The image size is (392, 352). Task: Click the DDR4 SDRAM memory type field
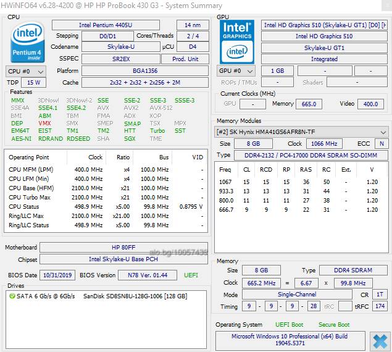[x=353, y=270]
